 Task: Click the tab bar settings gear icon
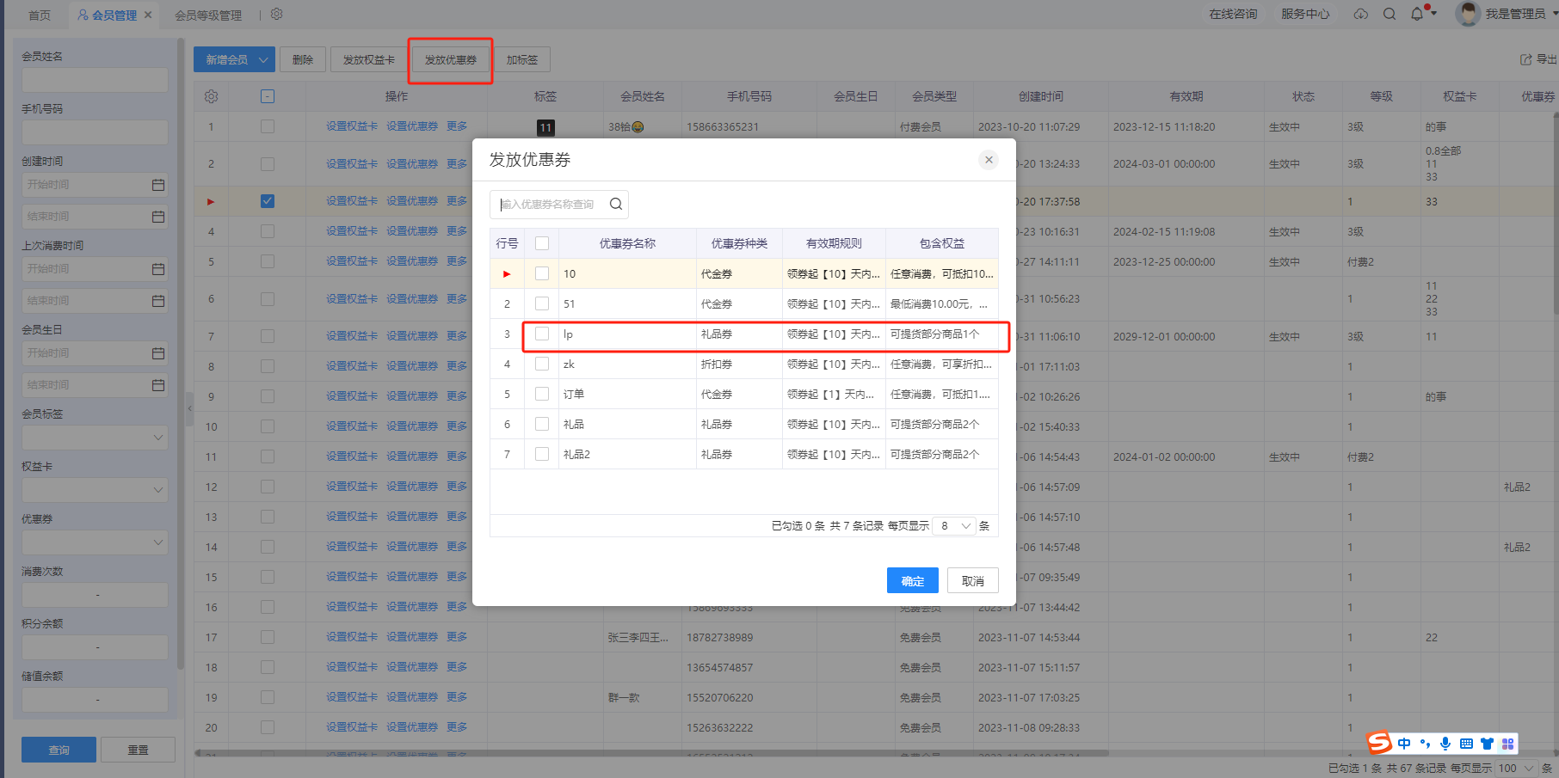[x=276, y=15]
